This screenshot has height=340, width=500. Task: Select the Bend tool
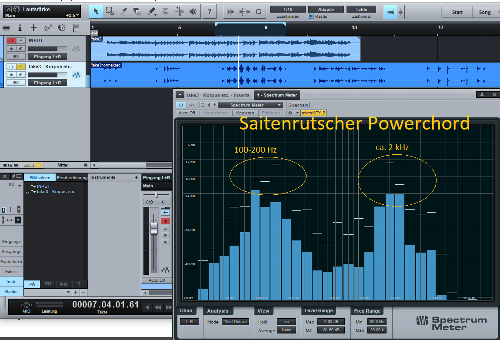[x=179, y=12]
